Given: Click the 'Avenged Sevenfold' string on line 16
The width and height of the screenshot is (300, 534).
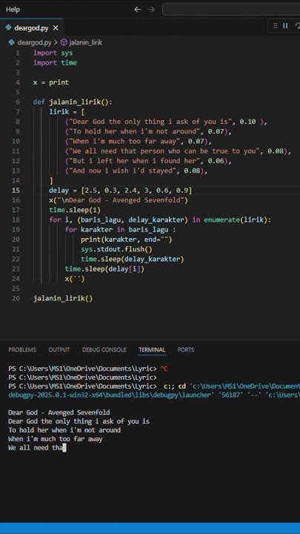Looking at the screenshot, I should point(121,200).
